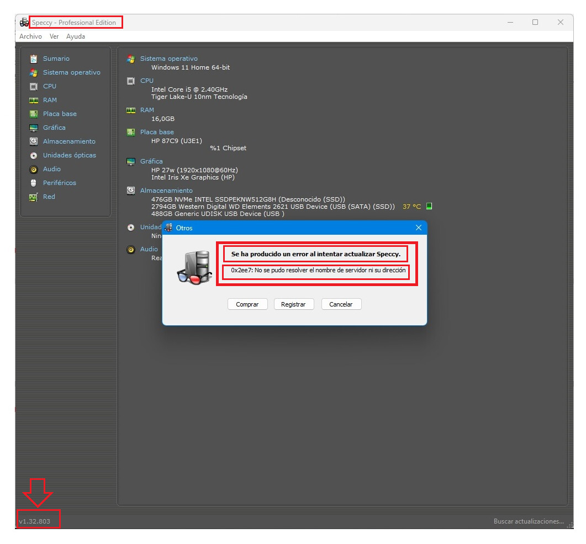The width and height of the screenshot is (586, 544).
Task: Click the Periféricos mouse icon in sidebar
Action: point(34,183)
